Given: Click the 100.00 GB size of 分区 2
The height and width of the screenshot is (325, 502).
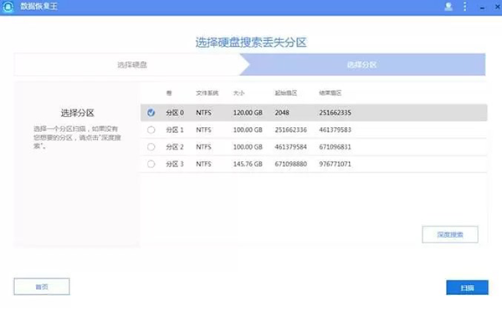Looking at the screenshot, I should tap(248, 147).
